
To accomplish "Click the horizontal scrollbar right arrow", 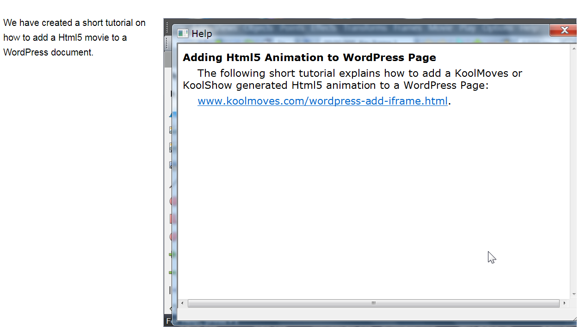I will pyautogui.click(x=564, y=303).
